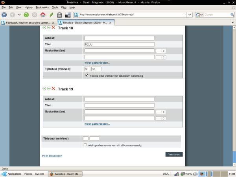Screen dimensions: 236x177
Task: Open the Bookmarks menu
Action: pyautogui.click(x=42, y=7)
